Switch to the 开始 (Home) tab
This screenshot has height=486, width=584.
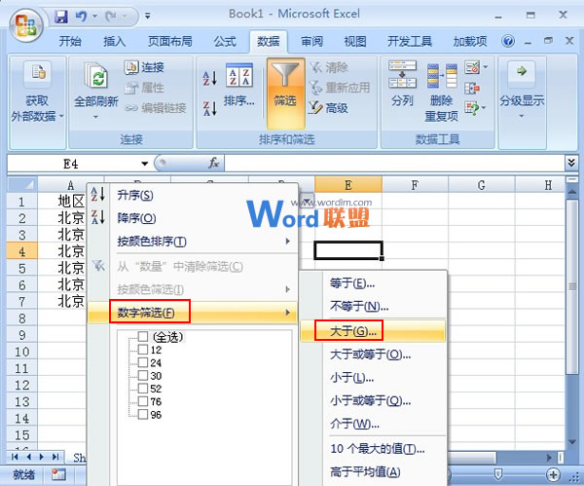click(x=70, y=41)
